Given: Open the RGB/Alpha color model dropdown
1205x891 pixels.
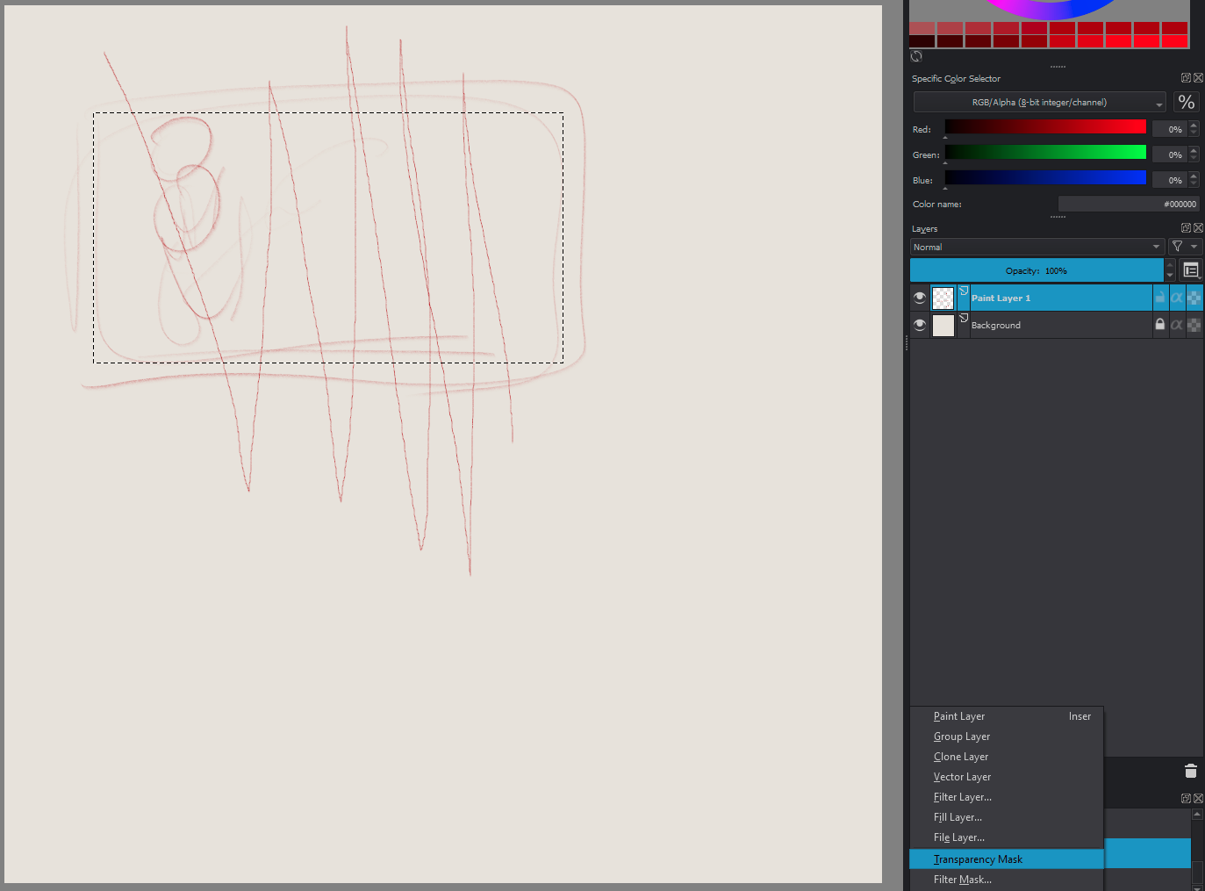Looking at the screenshot, I should point(1040,103).
